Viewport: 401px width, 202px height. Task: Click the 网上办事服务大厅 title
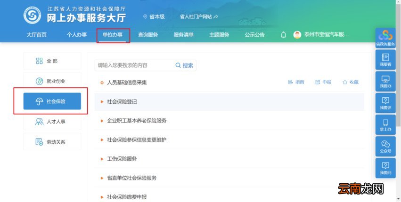[86, 18]
